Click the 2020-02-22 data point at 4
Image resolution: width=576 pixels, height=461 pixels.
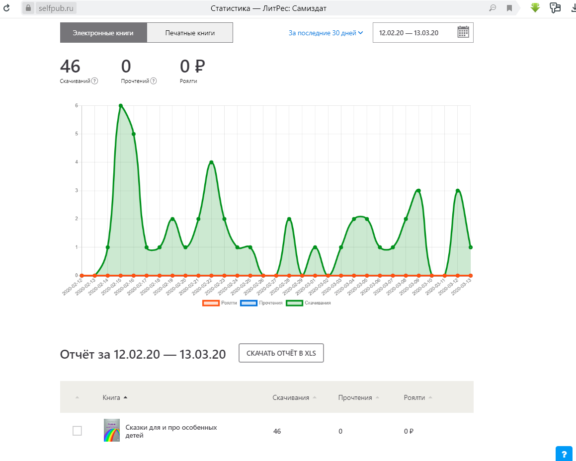pyautogui.click(x=211, y=162)
